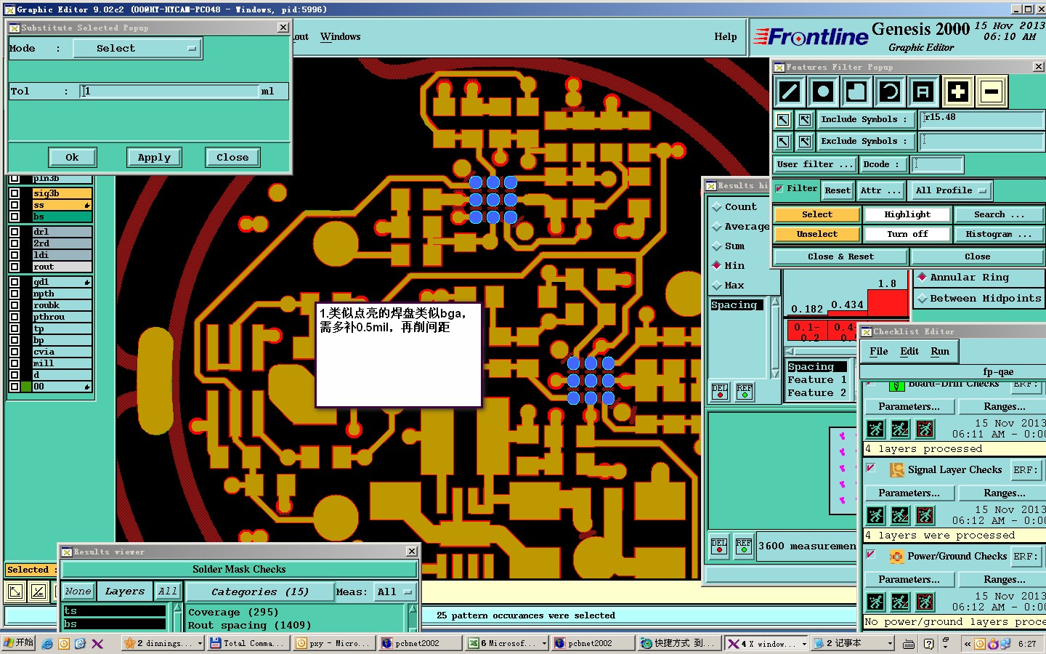Click Highlight button in Features Filter
1046x654 pixels.
pyautogui.click(x=907, y=215)
